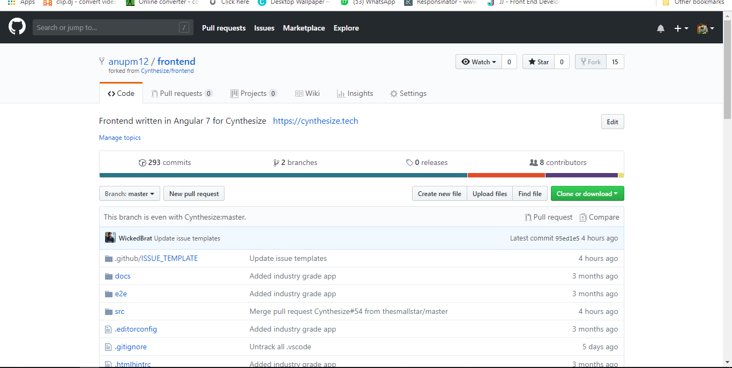
Task: Click the folder icon next to src
Action: [109, 311]
